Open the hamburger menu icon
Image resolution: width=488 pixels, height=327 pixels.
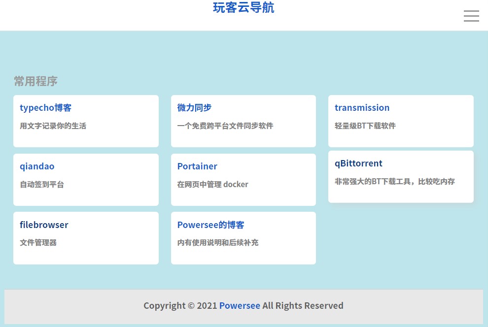[471, 16]
